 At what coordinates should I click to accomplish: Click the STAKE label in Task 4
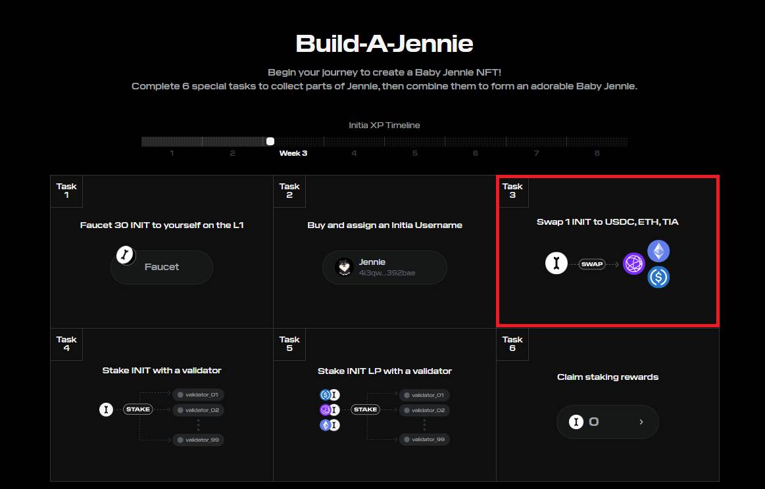tap(138, 409)
